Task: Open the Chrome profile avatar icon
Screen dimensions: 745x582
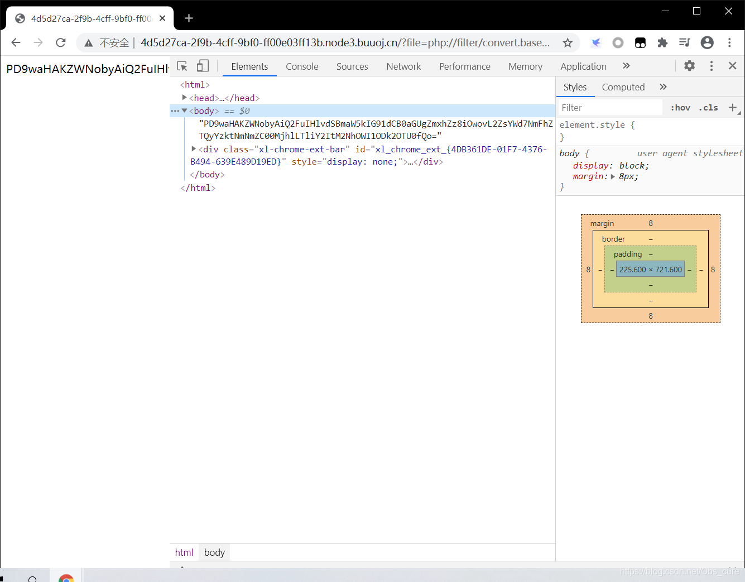Action: coord(707,43)
